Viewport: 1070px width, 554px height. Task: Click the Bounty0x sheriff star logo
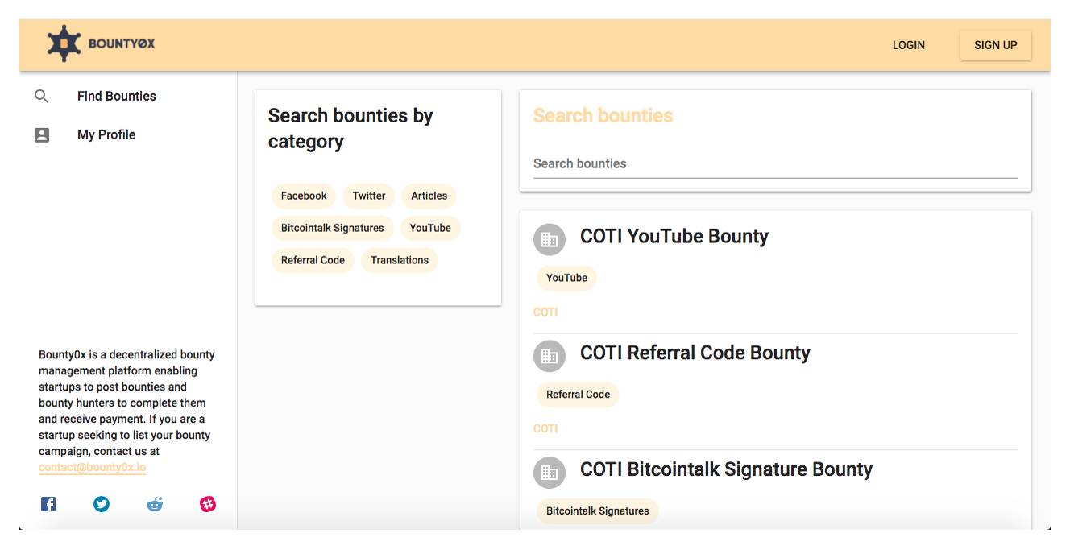[x=64, y=43]
